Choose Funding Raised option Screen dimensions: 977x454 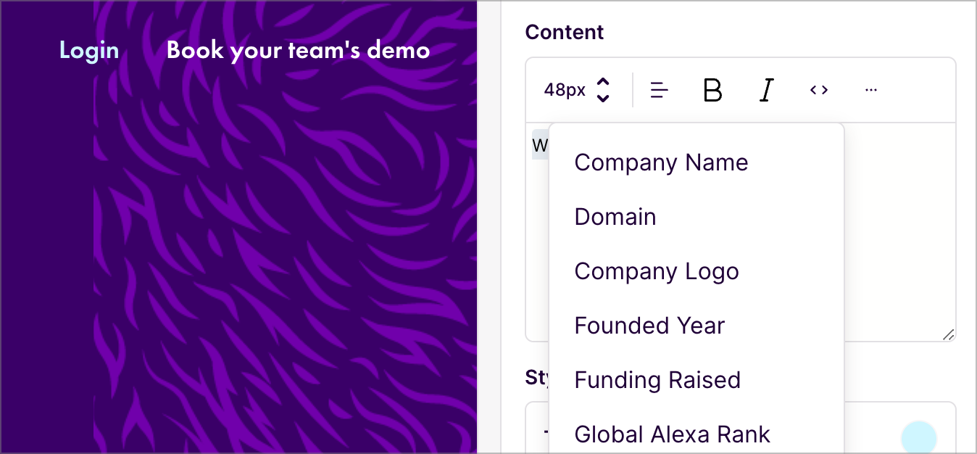tap(657, 380)
